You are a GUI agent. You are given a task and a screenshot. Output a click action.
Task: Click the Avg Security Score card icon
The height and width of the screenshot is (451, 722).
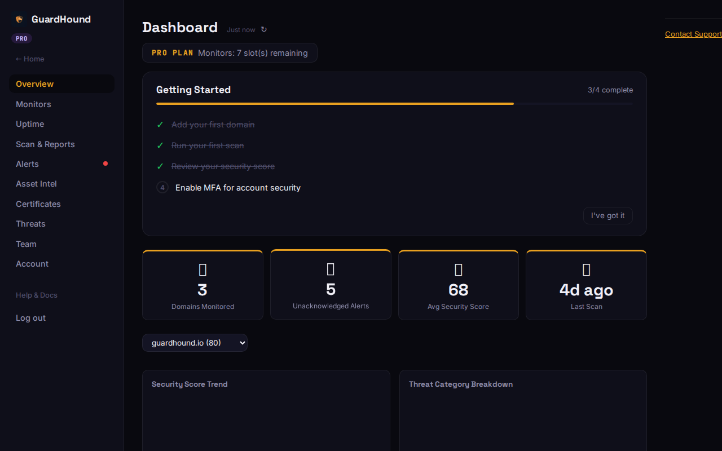click(x=459, y=269)
